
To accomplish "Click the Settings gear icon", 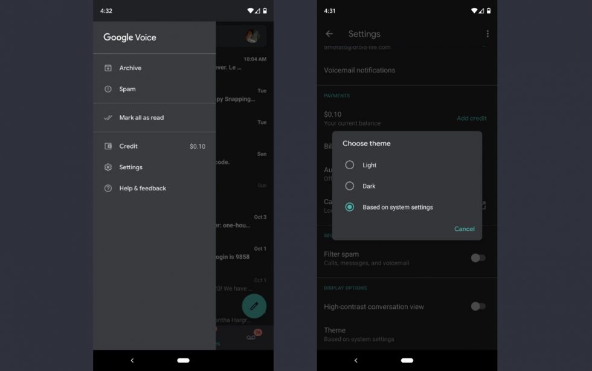I will pos(108,167).
